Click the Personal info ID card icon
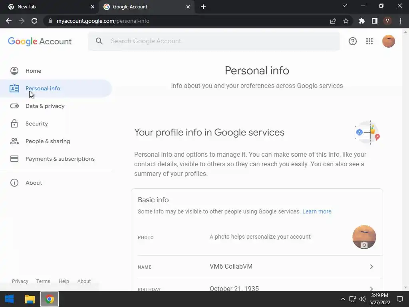The image size is (409, 307). tap(14, 88)
